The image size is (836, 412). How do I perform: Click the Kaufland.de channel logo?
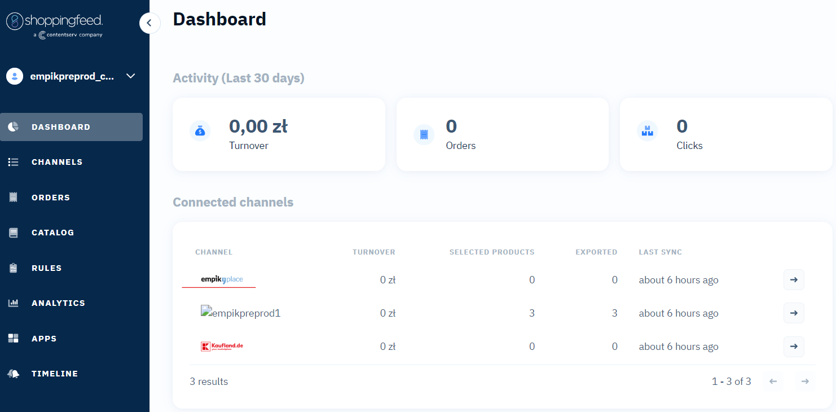click(222, 347)
